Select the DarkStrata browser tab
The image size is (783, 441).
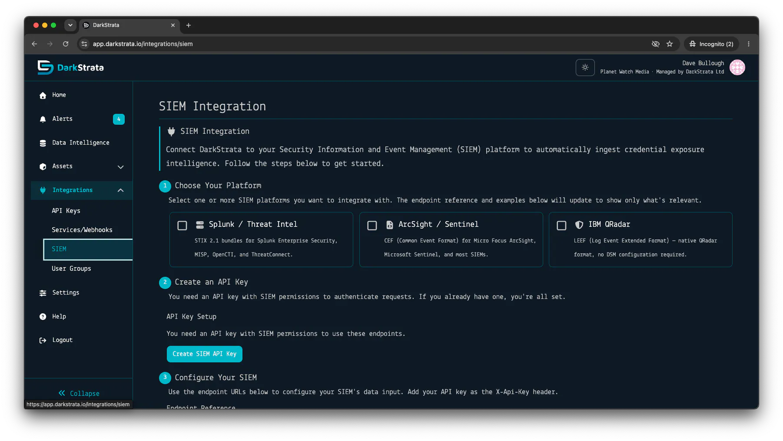click(129, 25)
